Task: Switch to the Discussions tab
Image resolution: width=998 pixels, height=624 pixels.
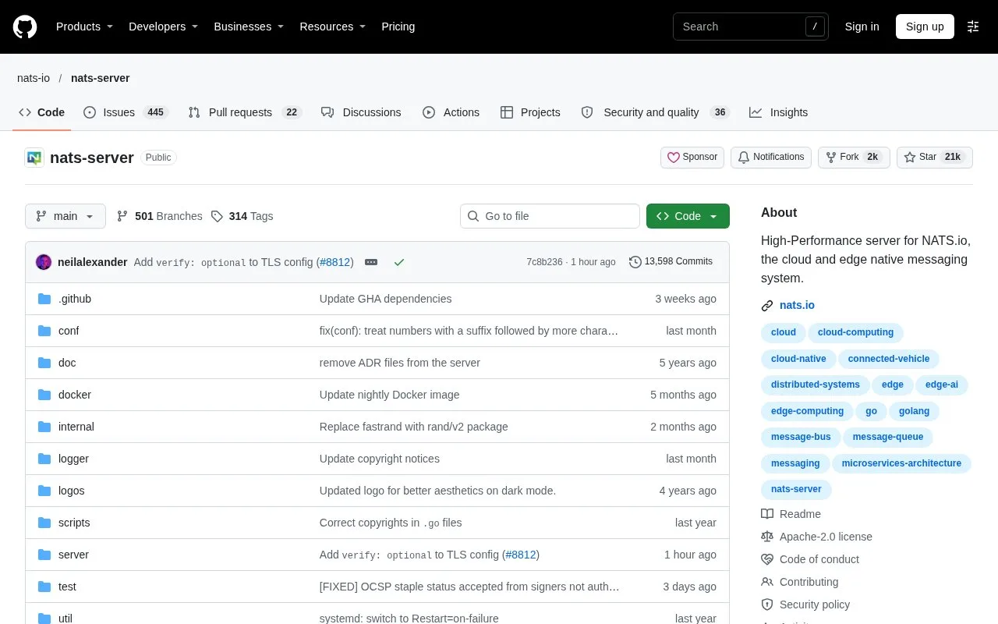Action: (361, 112)
